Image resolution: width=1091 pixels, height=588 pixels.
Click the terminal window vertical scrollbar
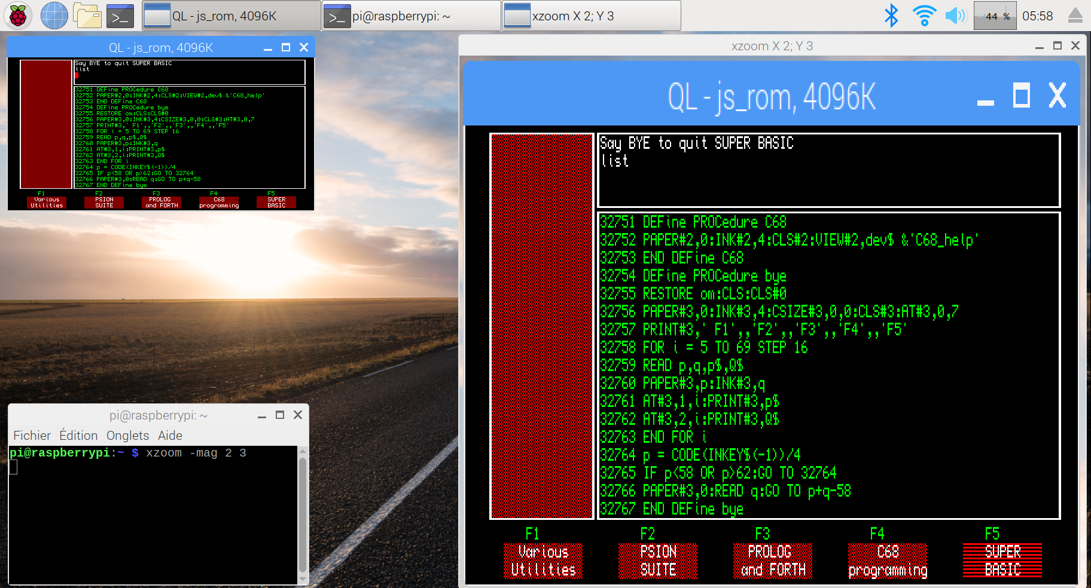[303, 515]
